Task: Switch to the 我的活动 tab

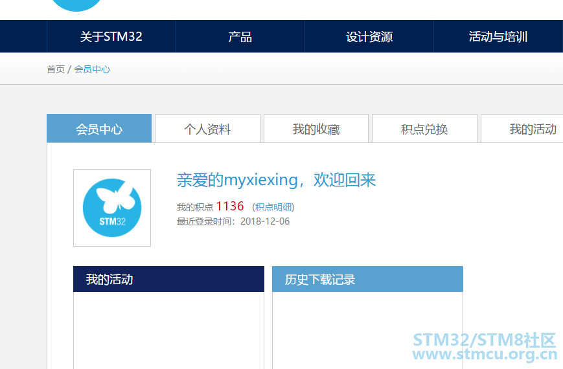Action: [x=522, y=129]
